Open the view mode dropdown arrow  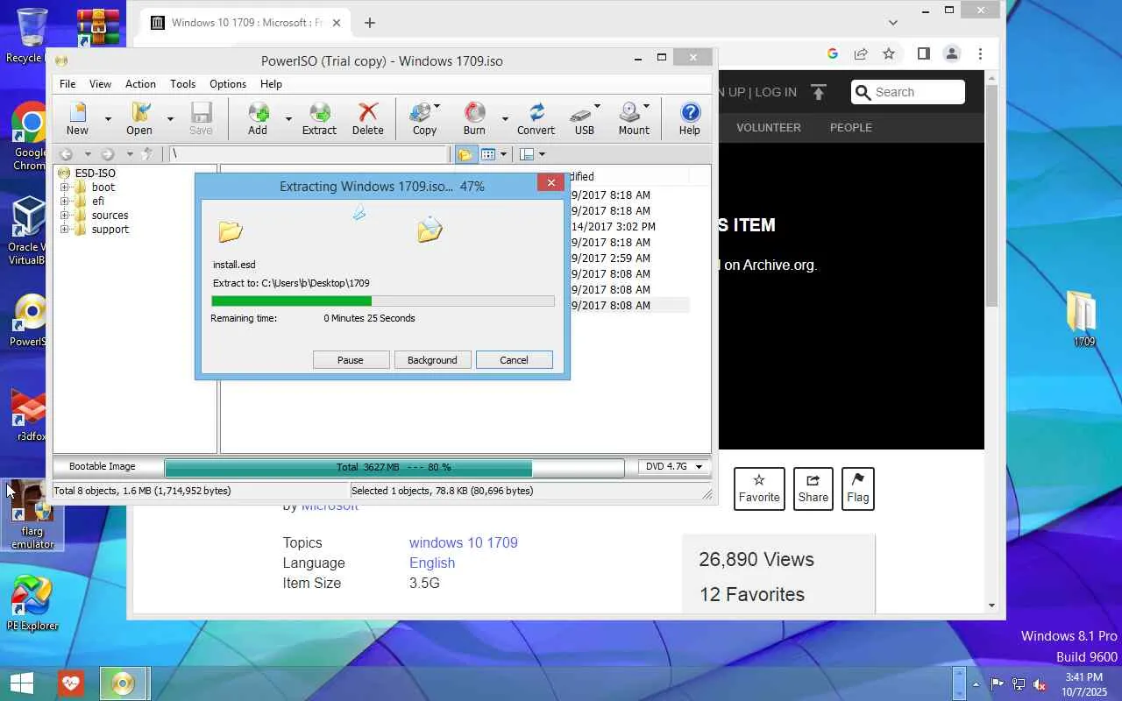click(x=503, y=155)
